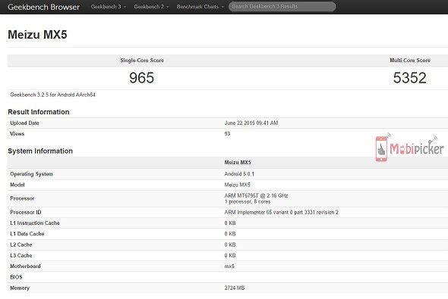Select the Android 5.0.1 value
This screenshot has width=448, height=299.
click(x=239, y=174)
